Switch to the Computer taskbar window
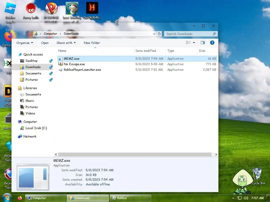The height and width of the screenshot is (202, 270). pos(46,198)
